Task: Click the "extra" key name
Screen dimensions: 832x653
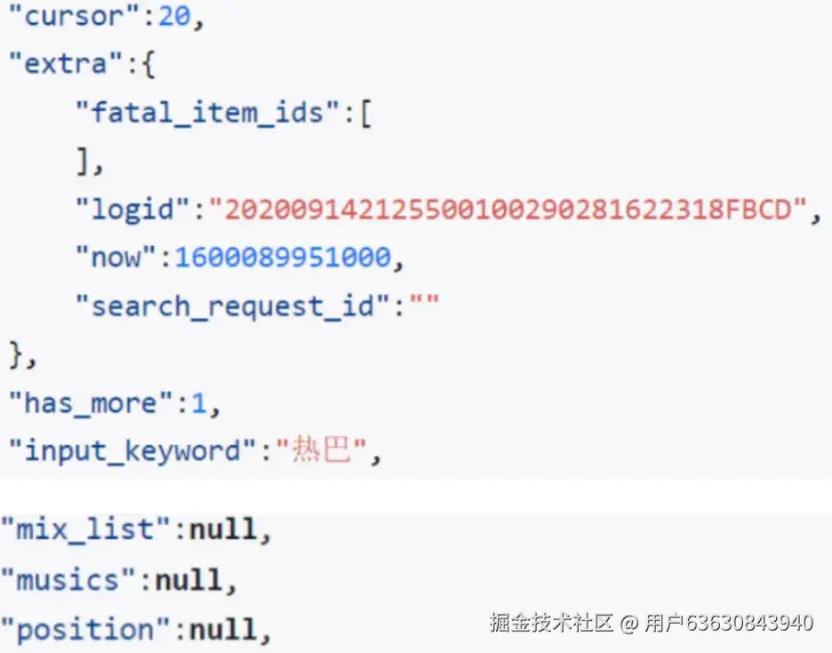Action: pos(65,64)
